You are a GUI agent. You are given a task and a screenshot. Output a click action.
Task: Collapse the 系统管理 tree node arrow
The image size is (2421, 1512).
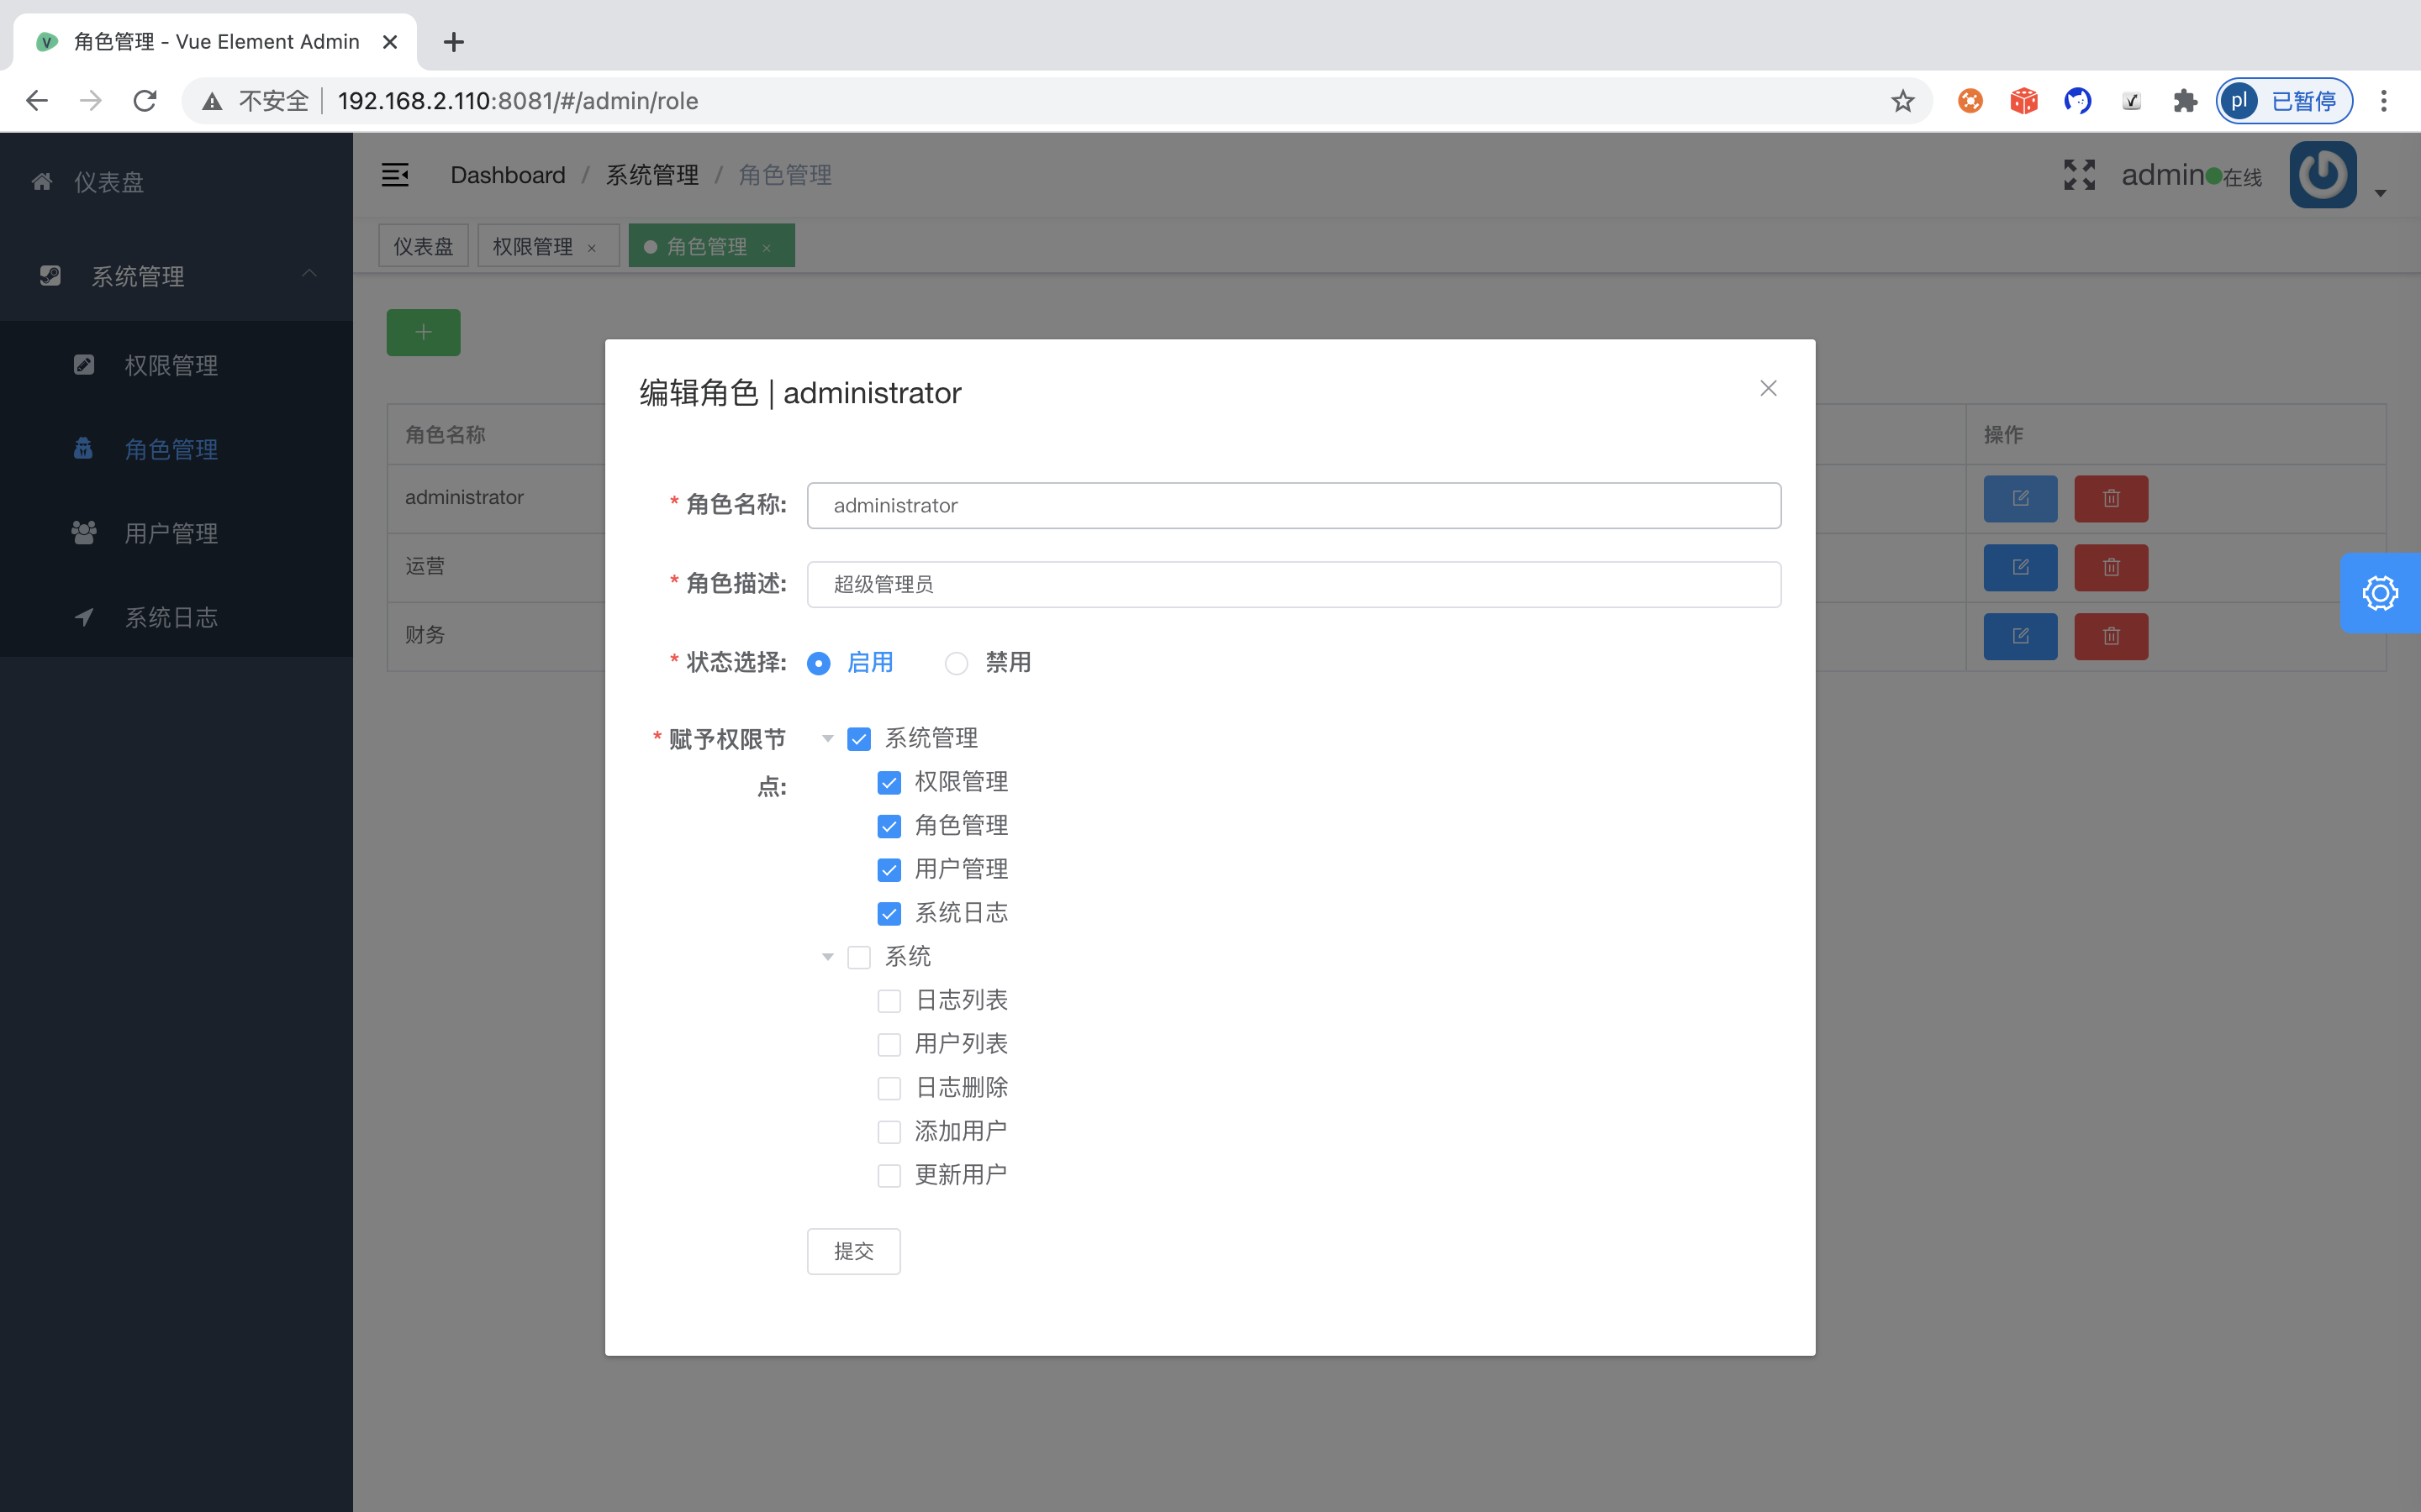click(827, 739)
